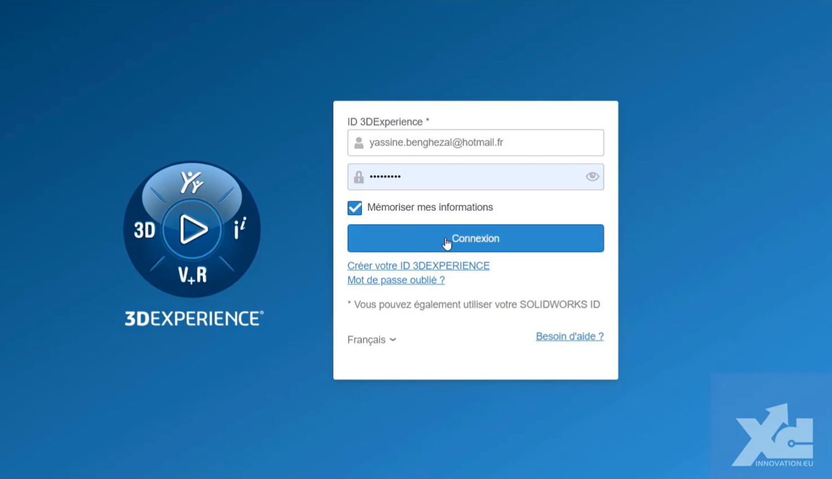Click the Mémoriser mes informations label text
This screenshot has height=479, width=832.
[430, 208]
